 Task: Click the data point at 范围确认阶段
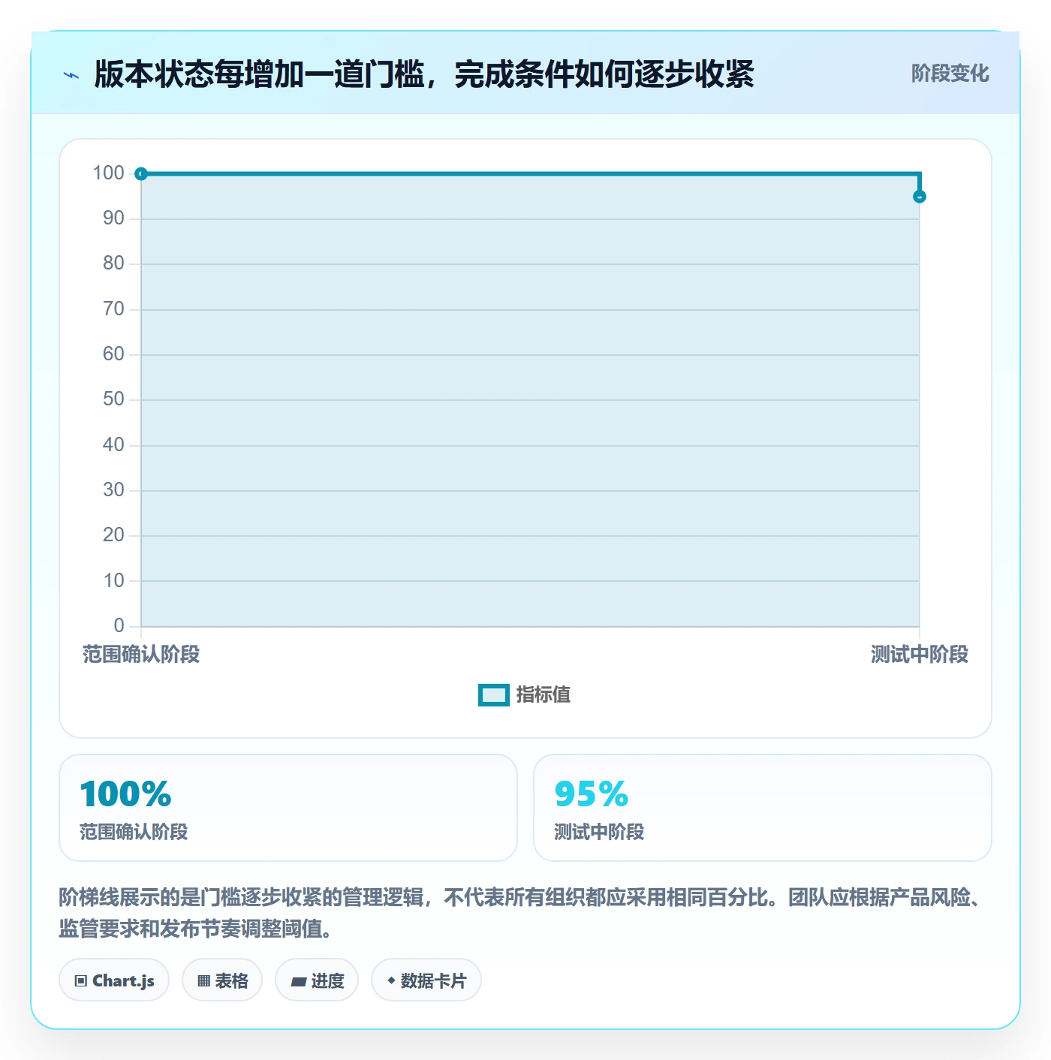click(141, 174)
